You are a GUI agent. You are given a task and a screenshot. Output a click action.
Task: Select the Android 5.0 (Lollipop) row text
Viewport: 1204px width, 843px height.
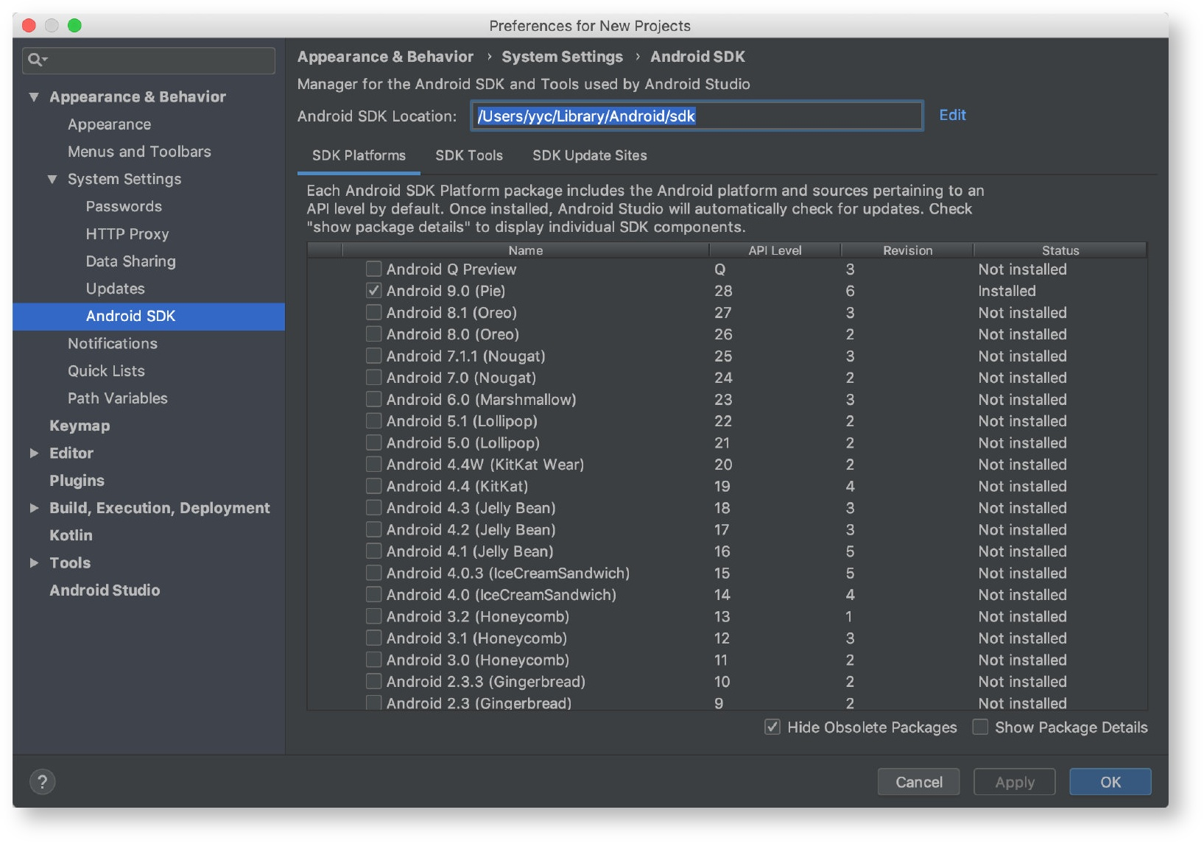463,442
